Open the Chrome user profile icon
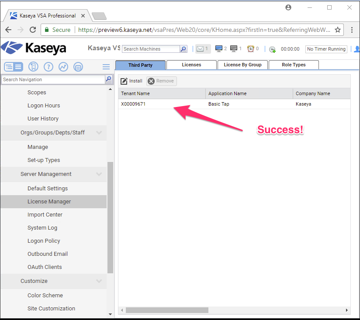This screenshot has height=320, width=360. coord(288,7)
